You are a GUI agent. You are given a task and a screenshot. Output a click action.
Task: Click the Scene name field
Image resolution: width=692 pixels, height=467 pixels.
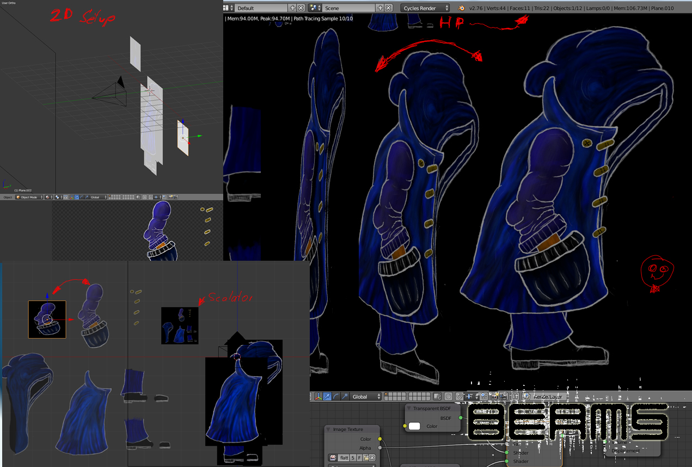(x=350, y=8)
